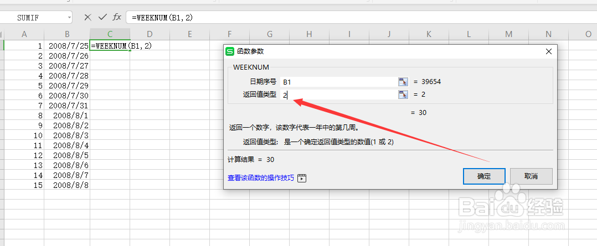The image size is (597, 246).
Task: Select cell in column A with value 10
Action: pyautogui.click(x=24, y=135)
